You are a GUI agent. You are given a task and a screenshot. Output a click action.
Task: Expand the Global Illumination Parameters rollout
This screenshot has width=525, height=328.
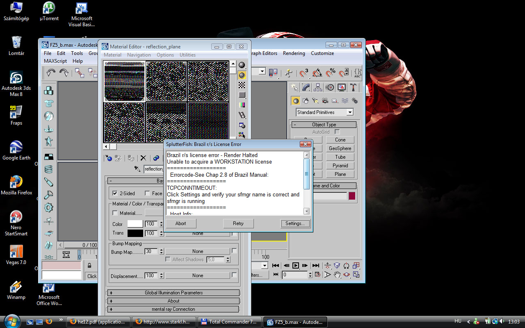point(173,293)
